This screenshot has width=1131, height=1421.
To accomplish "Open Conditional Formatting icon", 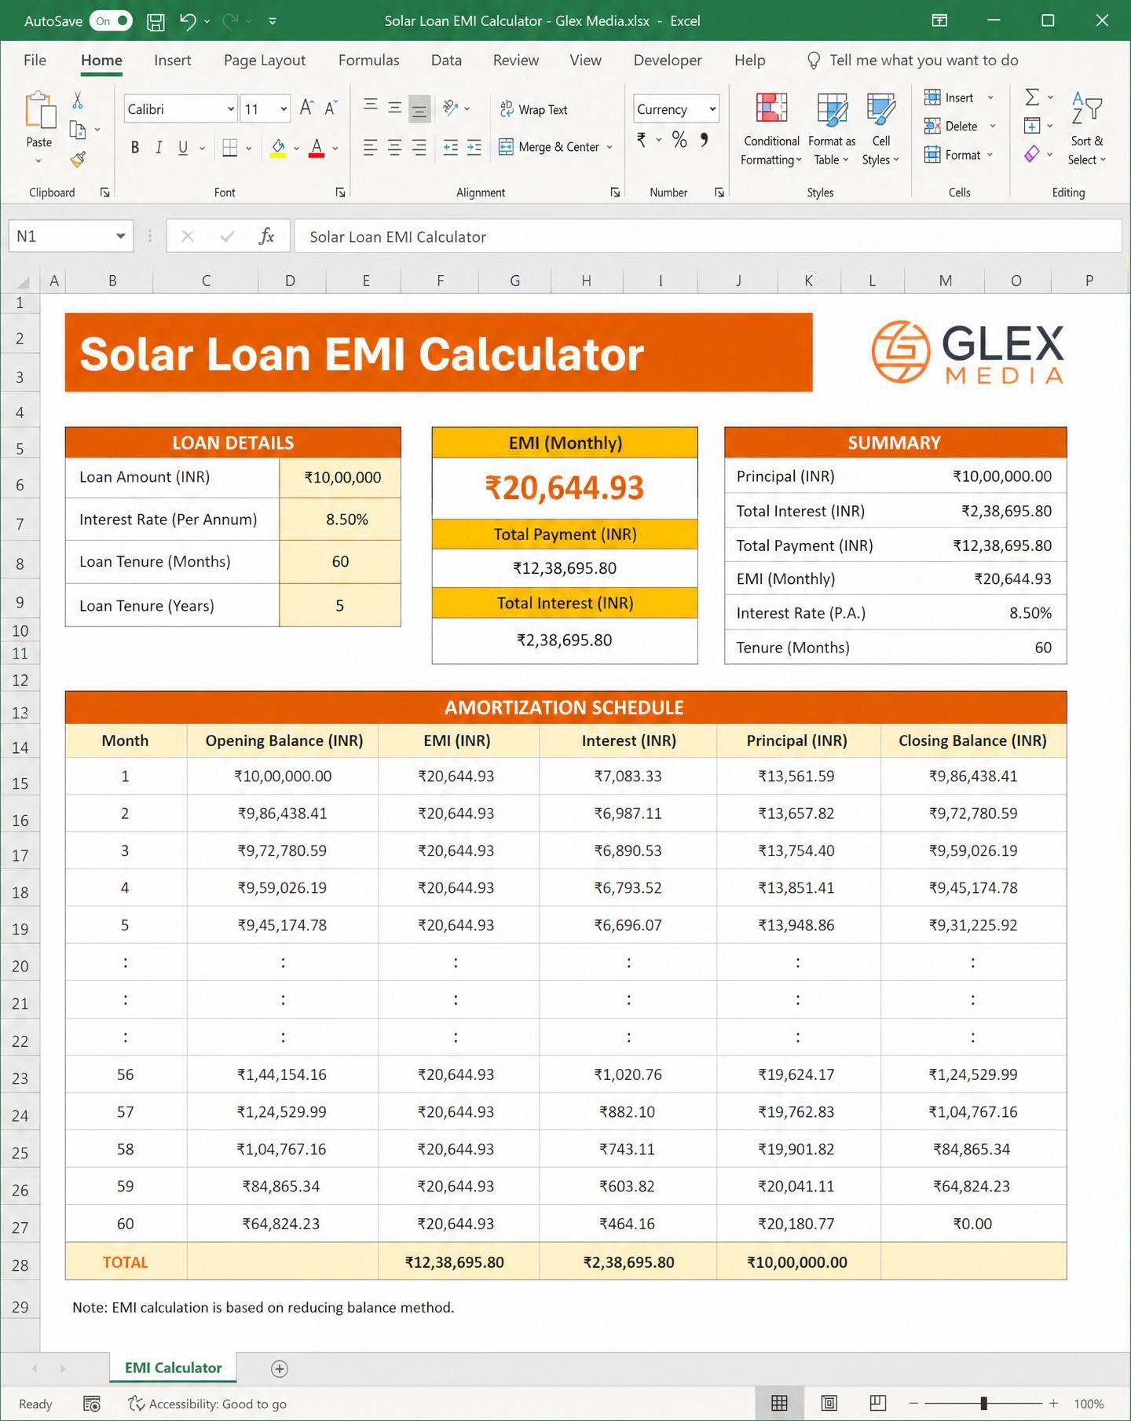I will click(771, 108).
